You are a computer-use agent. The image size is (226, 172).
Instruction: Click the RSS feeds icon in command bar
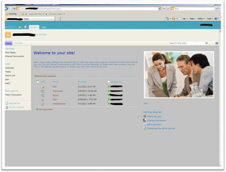coord(174,19)
